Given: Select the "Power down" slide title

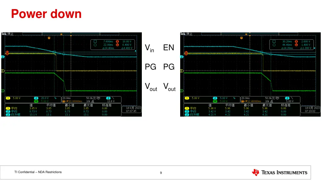Looking at the screenshot, I should click(x=46, y=14).
